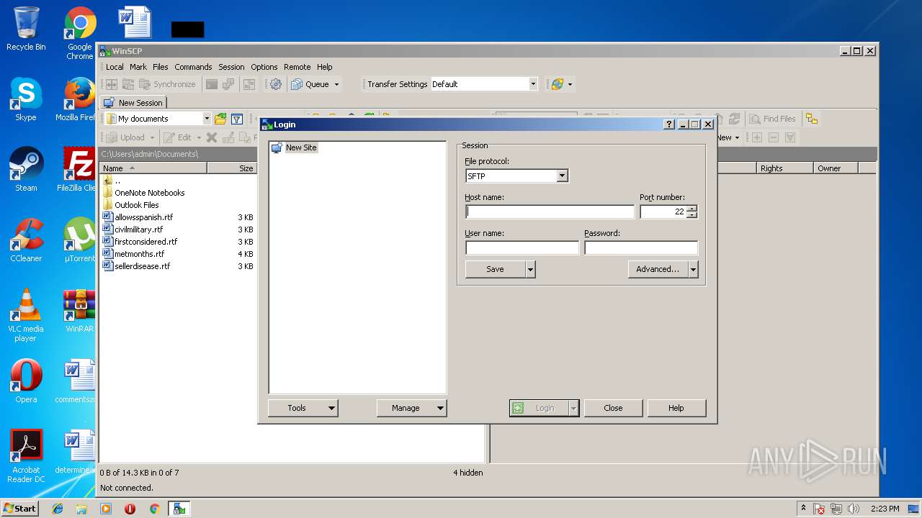This screenshot has height=518, width=922.
Task: Open Internet Explorer from the taskbar
Action: pos(58,509)
